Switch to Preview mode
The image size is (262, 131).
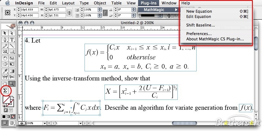pyautogui.click(x=12, y=123)
